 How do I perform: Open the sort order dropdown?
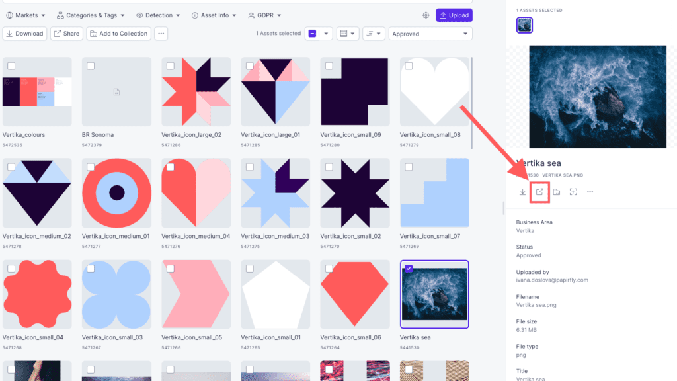pyautogui.click(x=374, y=34)
